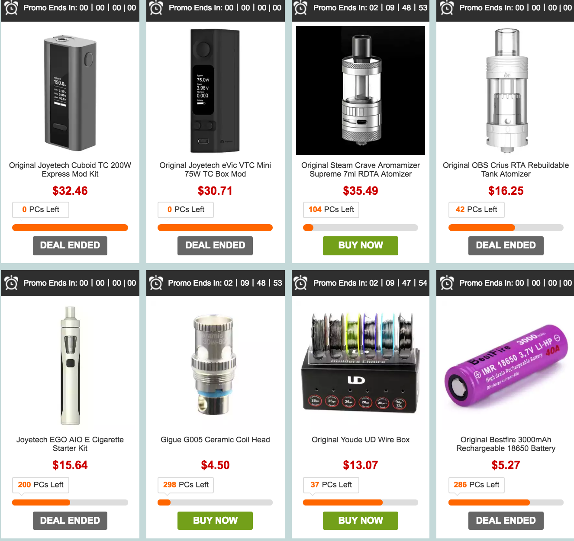Viewport: 574px width, 541px height.
Task: Click alarm clock icon above Steam Crave Aromamizer
Action: [300, 8]
